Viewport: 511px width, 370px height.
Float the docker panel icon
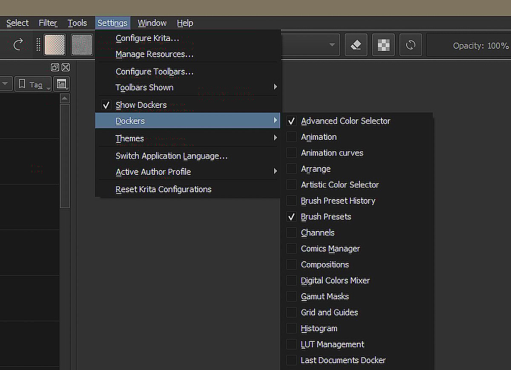(x=55, y=67)
